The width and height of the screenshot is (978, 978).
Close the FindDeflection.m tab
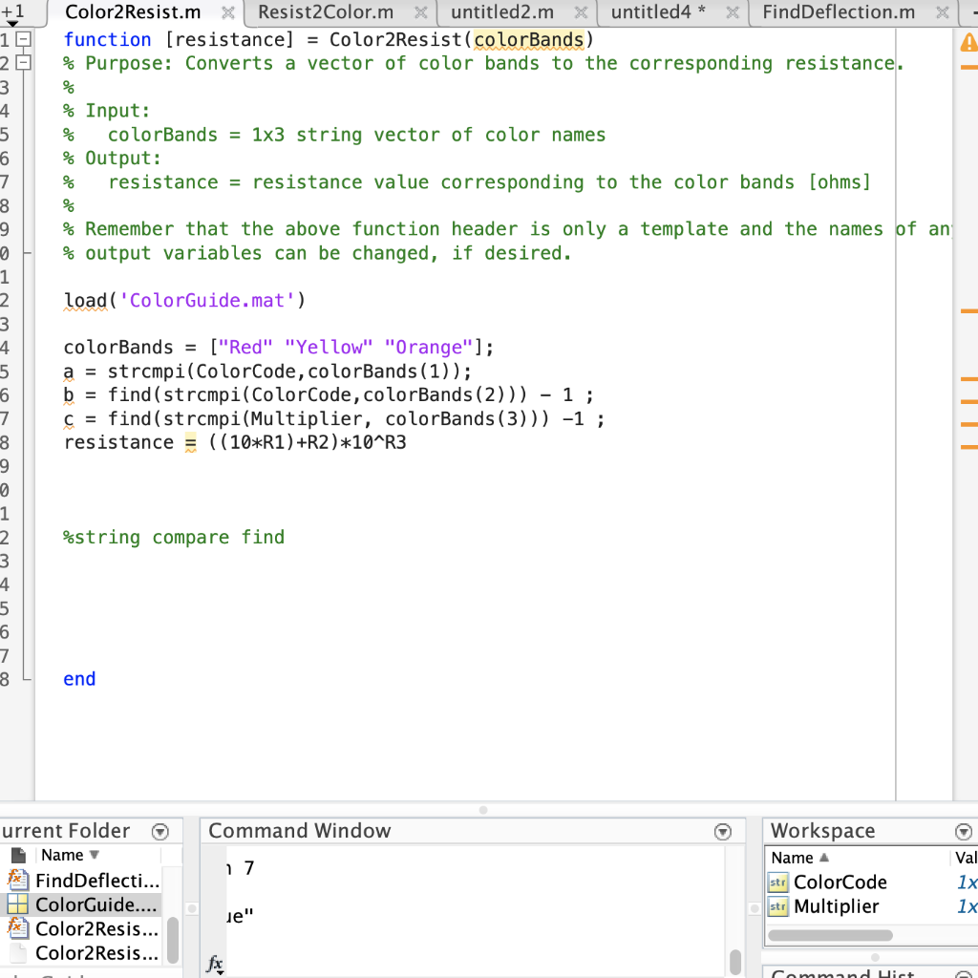[x=943, y=12]
